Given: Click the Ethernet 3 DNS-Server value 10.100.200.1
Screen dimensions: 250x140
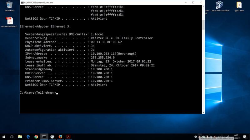Looking at the screenshot, I should (102, 77).
